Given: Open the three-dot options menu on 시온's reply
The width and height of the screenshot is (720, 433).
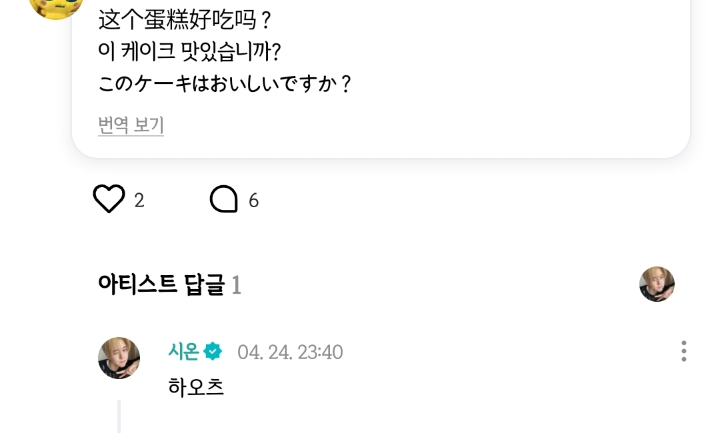Looking at the screenshot, I should [683, 351].
